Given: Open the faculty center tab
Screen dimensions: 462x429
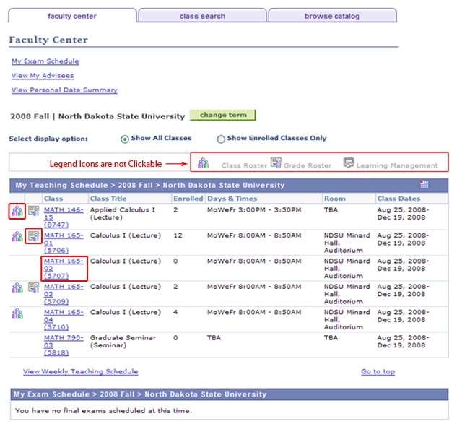Looking at the screenshot, I should (72, 16).
